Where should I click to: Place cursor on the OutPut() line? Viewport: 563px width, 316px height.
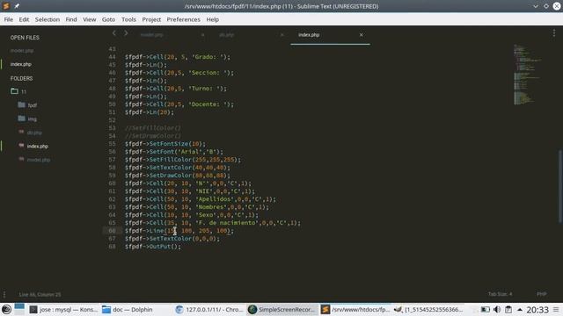153,247
